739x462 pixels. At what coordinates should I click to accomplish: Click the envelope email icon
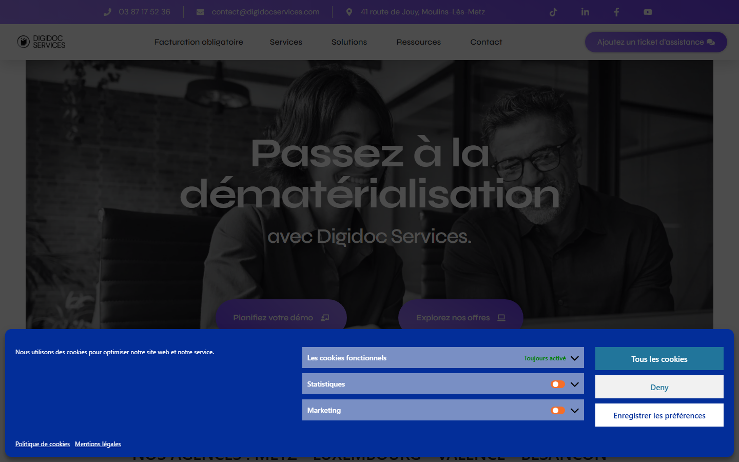pyautogui.click(x=200, y=12)
